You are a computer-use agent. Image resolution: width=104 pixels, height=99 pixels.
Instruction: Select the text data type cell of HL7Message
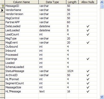coord(52,91)
